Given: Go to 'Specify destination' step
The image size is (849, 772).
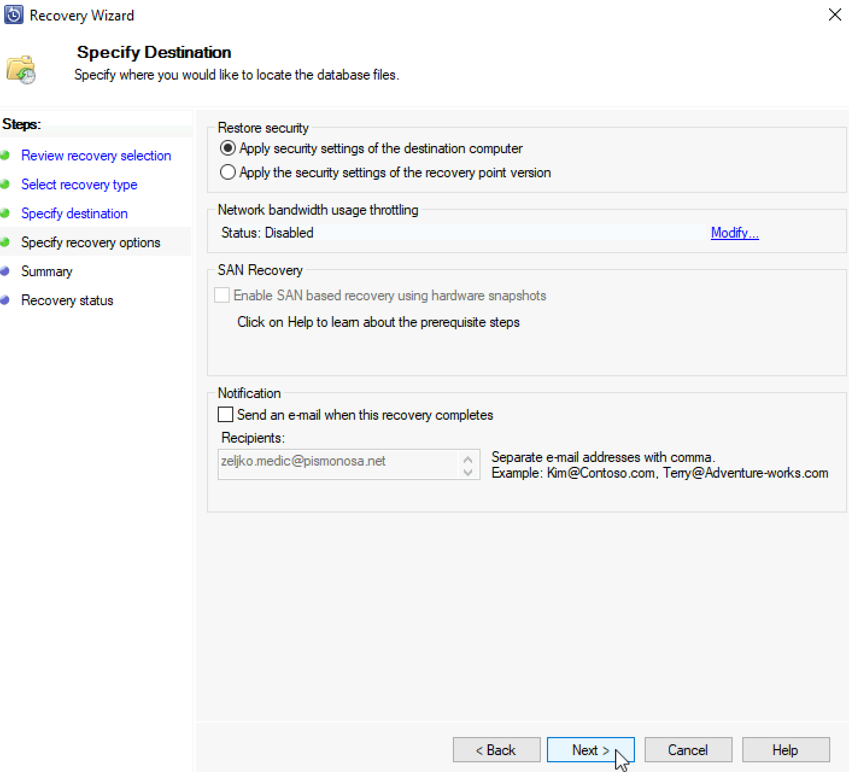Looking at the screenshot, I should [74, 214].
